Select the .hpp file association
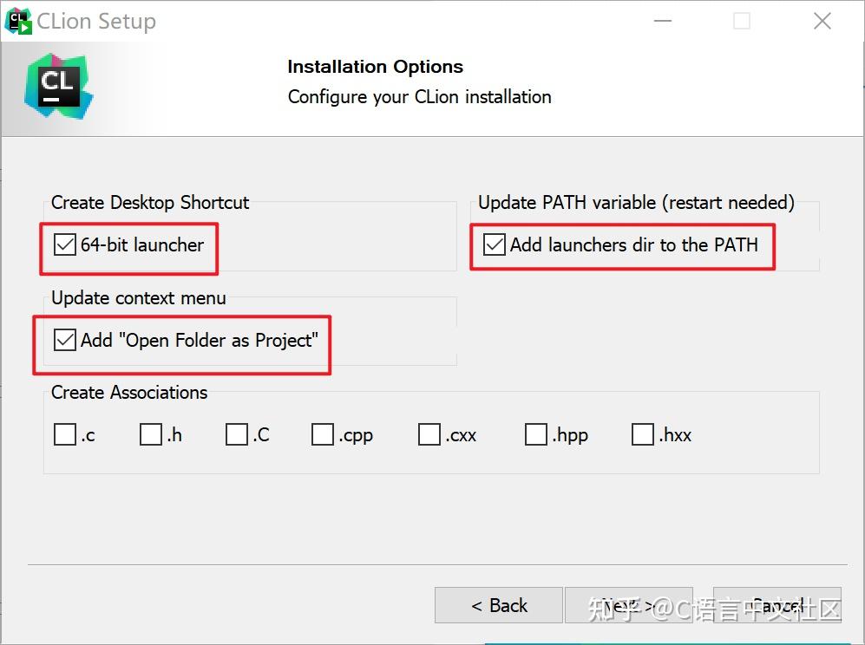865x645 pixels. 536,434
